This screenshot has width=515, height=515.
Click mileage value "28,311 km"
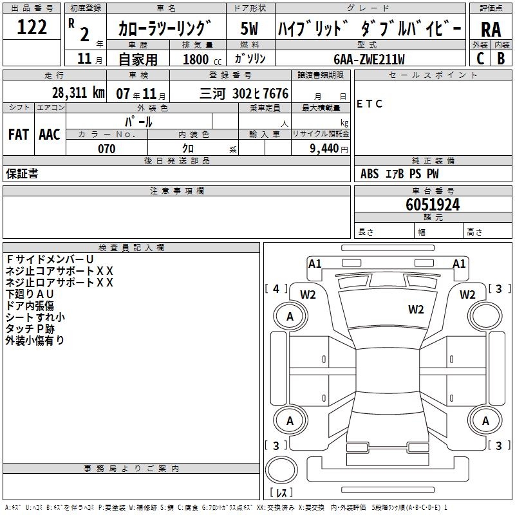pos(79,93)
